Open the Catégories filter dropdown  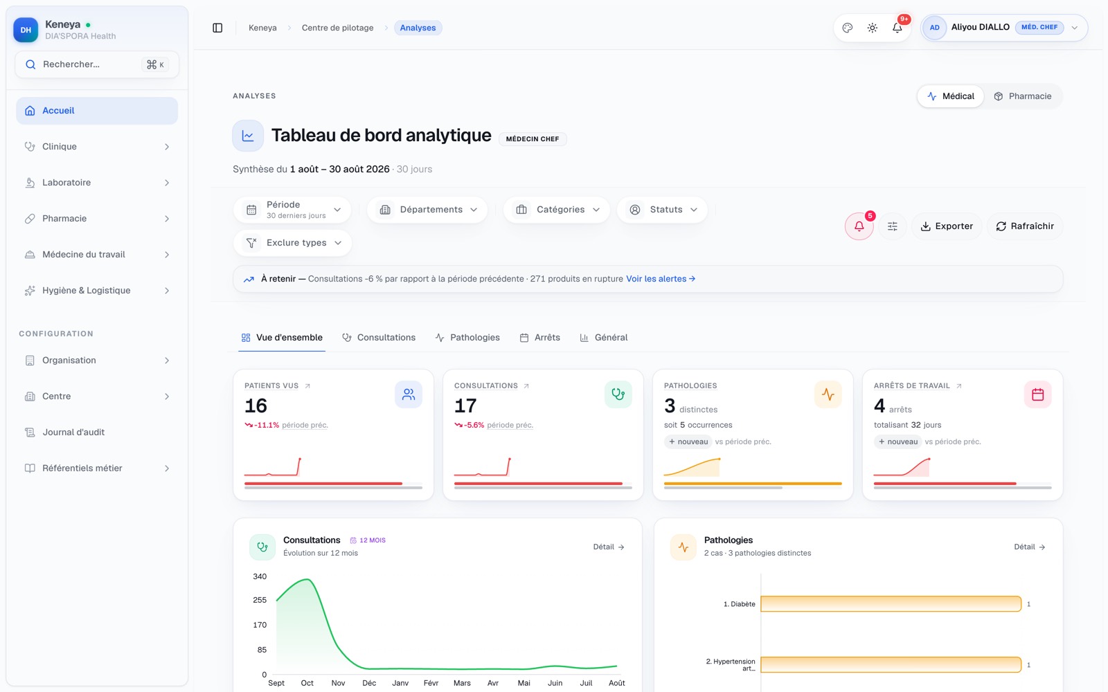point(557,210)
